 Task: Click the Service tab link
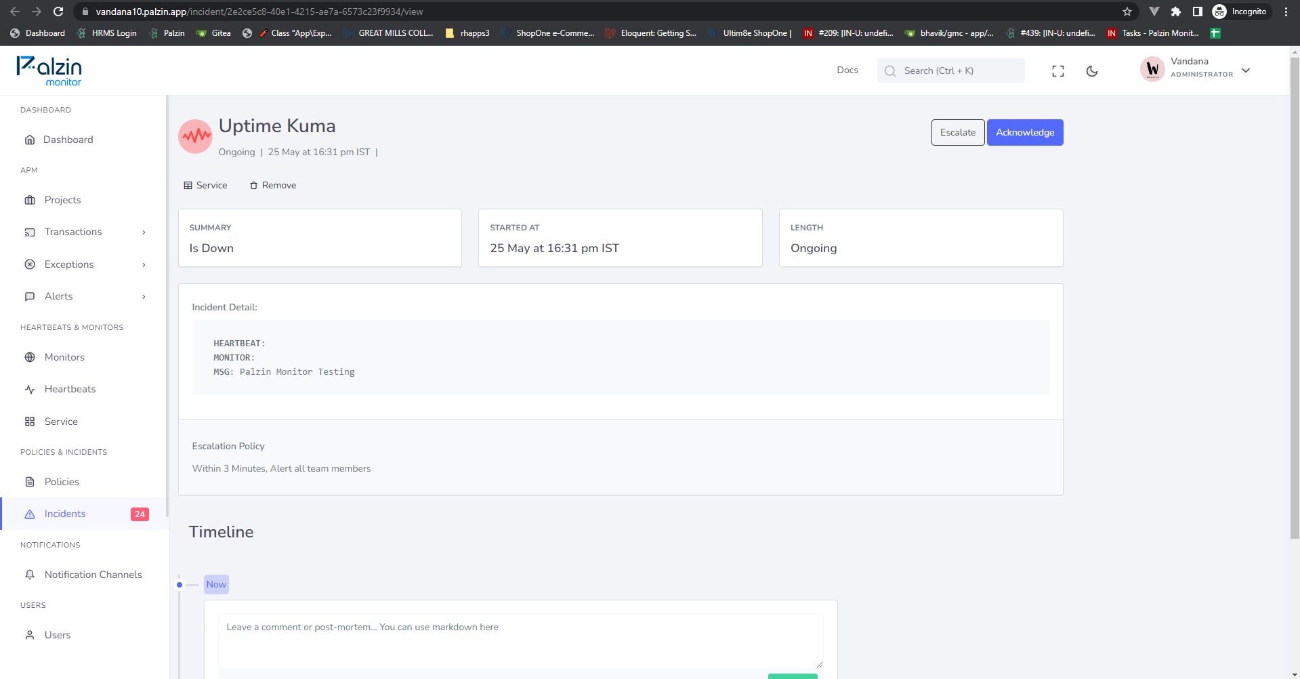(205, 185)
